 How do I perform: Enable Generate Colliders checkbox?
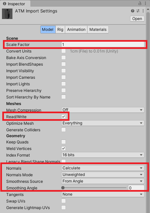[64, 130]
